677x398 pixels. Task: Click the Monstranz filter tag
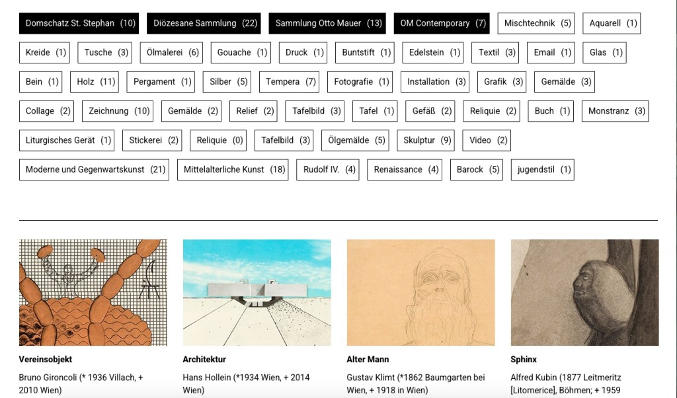coord(616,111)
